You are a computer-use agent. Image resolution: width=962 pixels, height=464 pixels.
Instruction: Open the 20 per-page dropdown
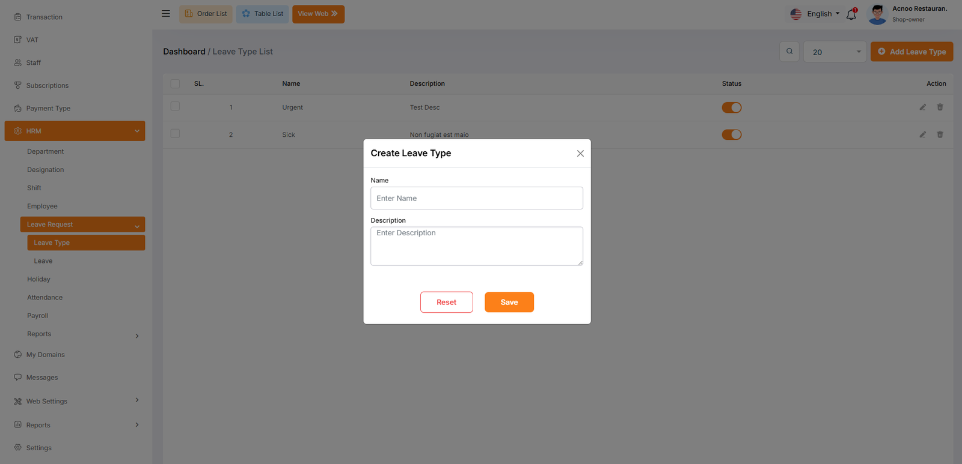pos(835,52)
